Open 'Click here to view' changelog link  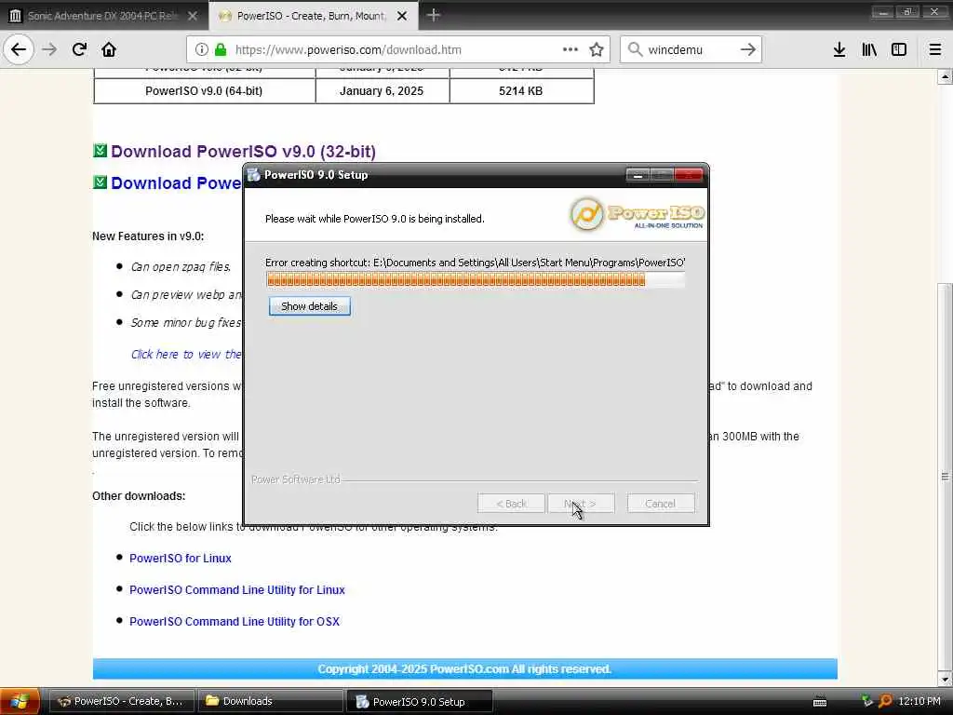pyautogui.click(x=186, y=355)
